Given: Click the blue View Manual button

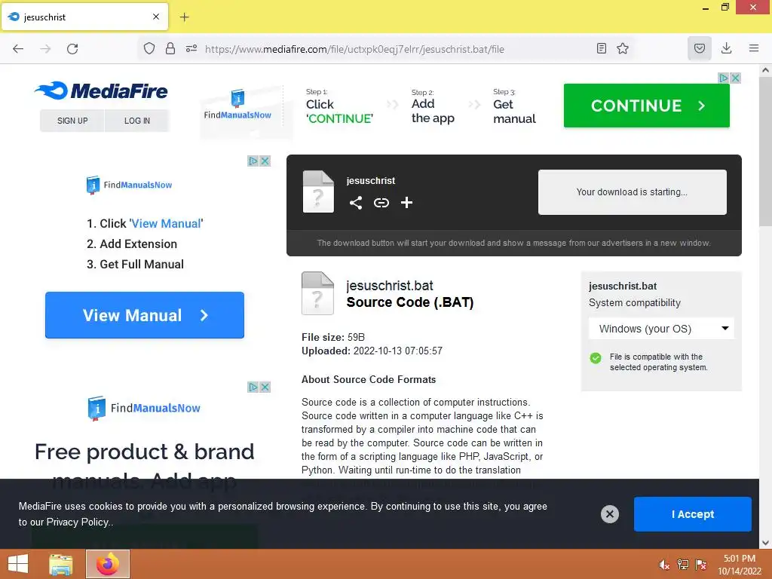Looking at the screenshot, I should point(145,315).
